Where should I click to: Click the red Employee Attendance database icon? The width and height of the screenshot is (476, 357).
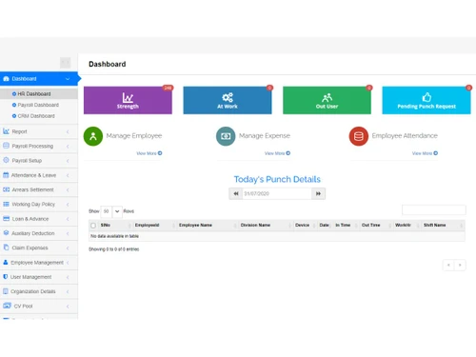[x=359, y=136]
